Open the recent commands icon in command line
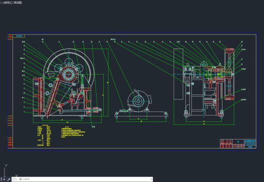 pos(14,179)
